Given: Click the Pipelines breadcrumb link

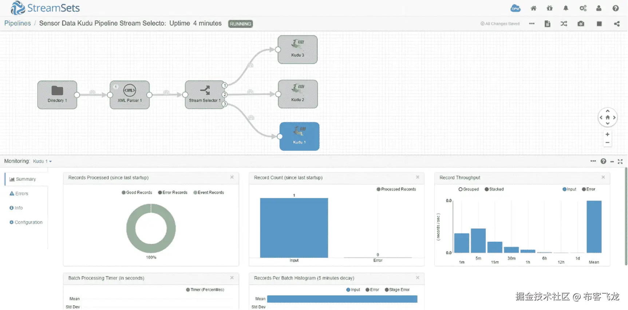Looking at the screenshot, I should [x=17, y=23].
